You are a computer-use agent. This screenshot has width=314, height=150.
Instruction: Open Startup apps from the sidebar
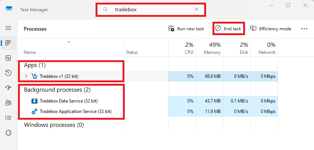point(8,88)
